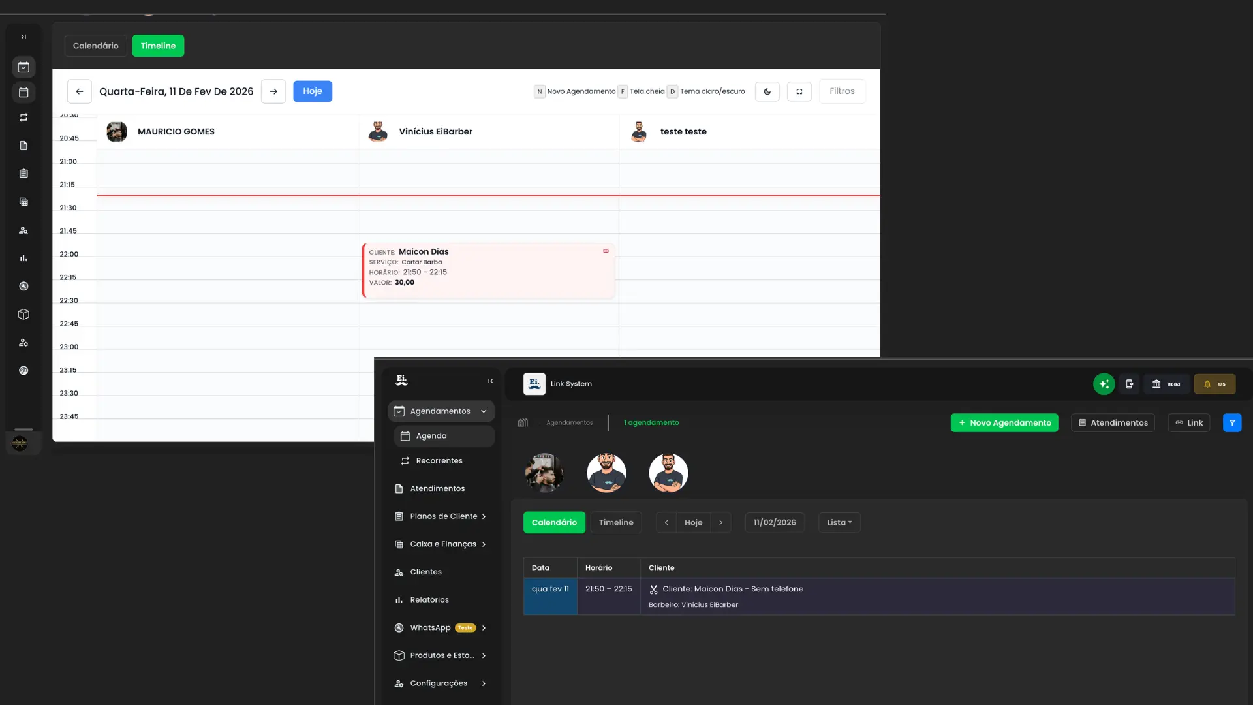Click the WhatsApp globe icon in left sidebar
Image resolution: width=1253 pixels, height=705 pixels.
click(23, 286)
